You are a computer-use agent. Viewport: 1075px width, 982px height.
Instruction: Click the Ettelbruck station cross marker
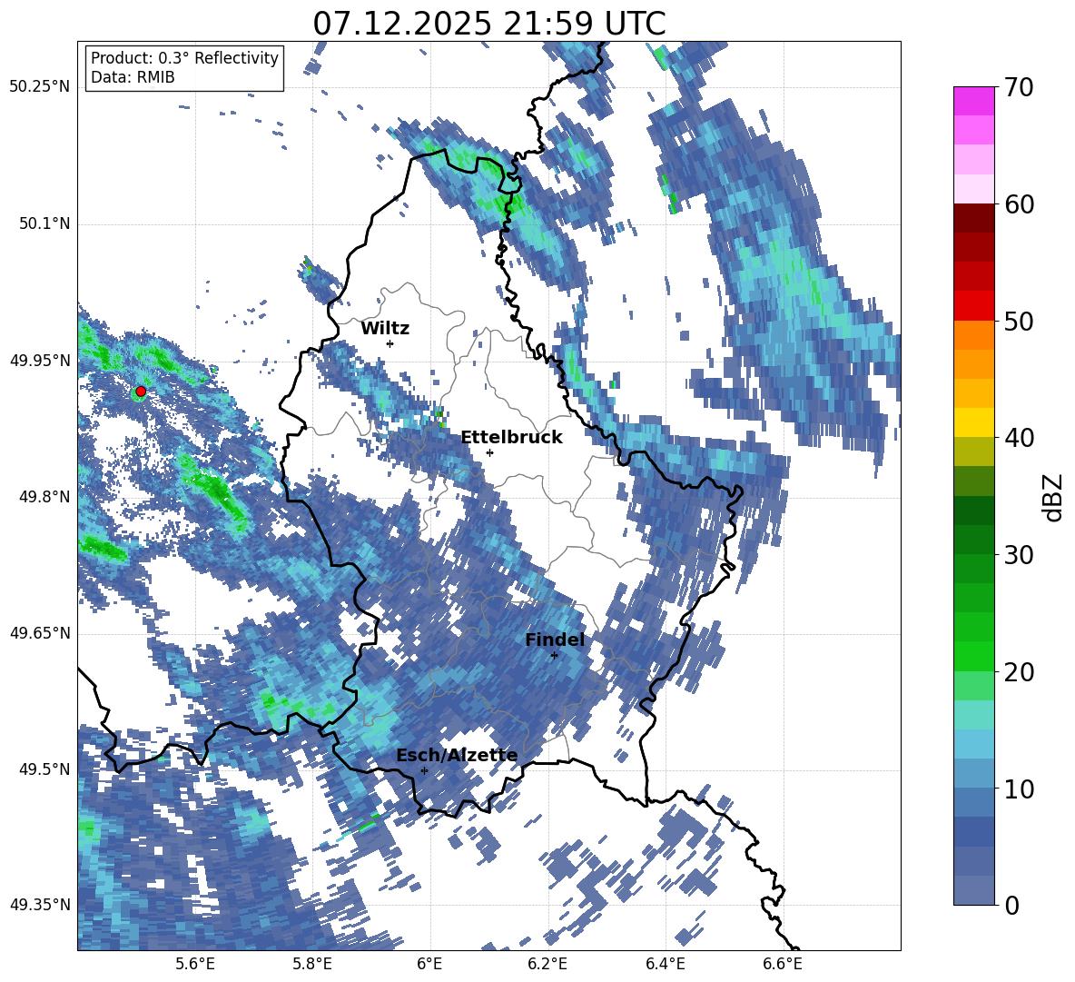tap(489, 452)
